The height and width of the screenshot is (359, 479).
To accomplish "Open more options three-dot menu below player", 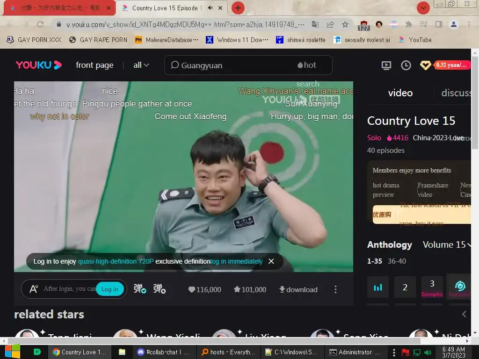I will coord(335,289).
